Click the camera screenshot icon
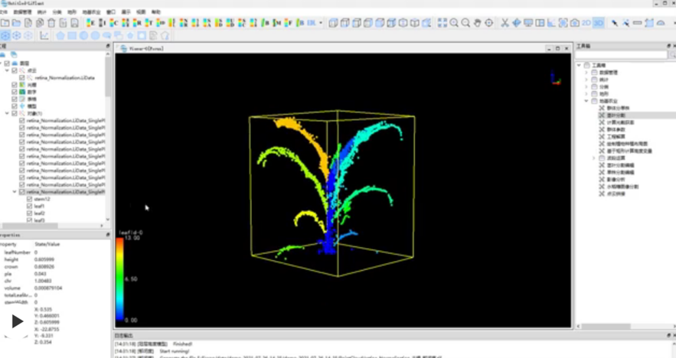Screen dimensions: 676x358 click(575, 23)
